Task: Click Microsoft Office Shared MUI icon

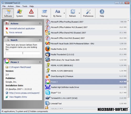Action: [x=48, y=32]
